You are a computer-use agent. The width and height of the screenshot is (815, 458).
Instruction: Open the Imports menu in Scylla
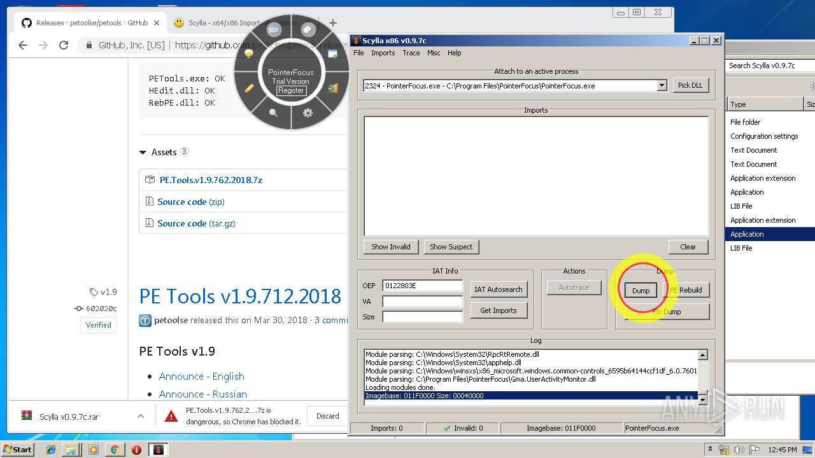tap(383, 53)
